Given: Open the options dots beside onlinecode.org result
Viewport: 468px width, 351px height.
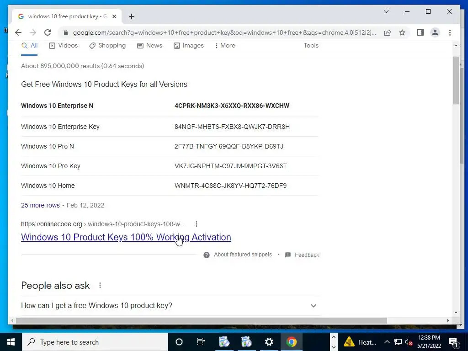Looking at the screenshot, I should pos(197,224).
